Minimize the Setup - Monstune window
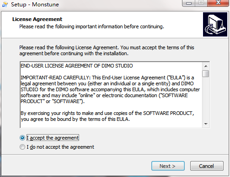The image size is (230, 177). tap(189, 3)
